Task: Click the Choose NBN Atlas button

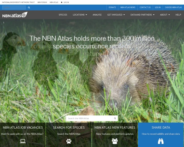Action: point(173,7)
